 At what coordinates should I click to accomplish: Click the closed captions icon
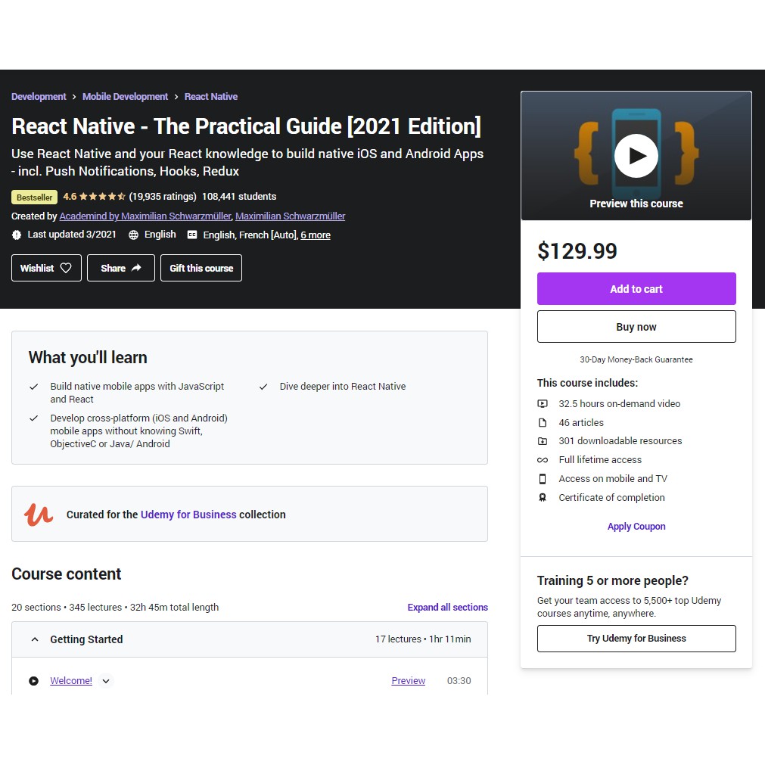pos(192,235)
